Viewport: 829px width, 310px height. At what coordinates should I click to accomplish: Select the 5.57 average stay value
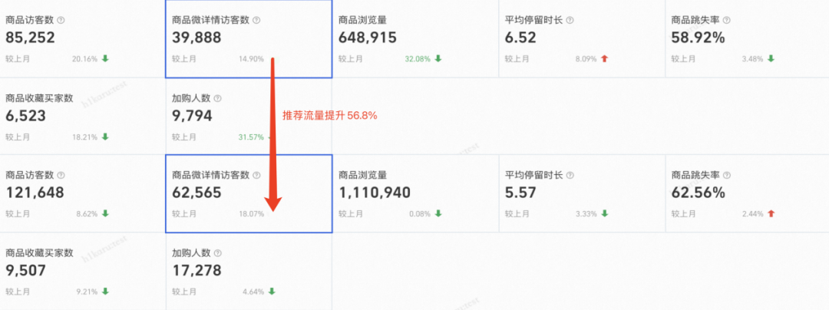[x=520, y=193]
